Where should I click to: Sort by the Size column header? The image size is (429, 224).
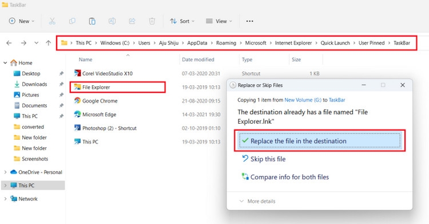click(x=296, y=60)
